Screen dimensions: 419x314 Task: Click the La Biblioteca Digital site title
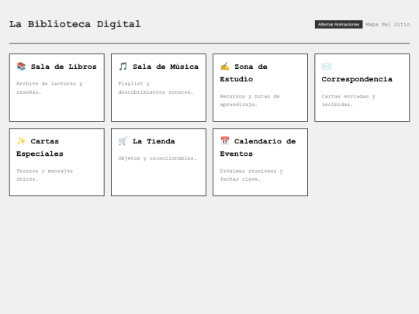74,24
